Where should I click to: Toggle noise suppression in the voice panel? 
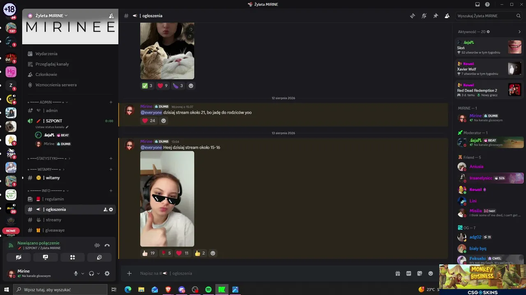[x=97, y=245]
